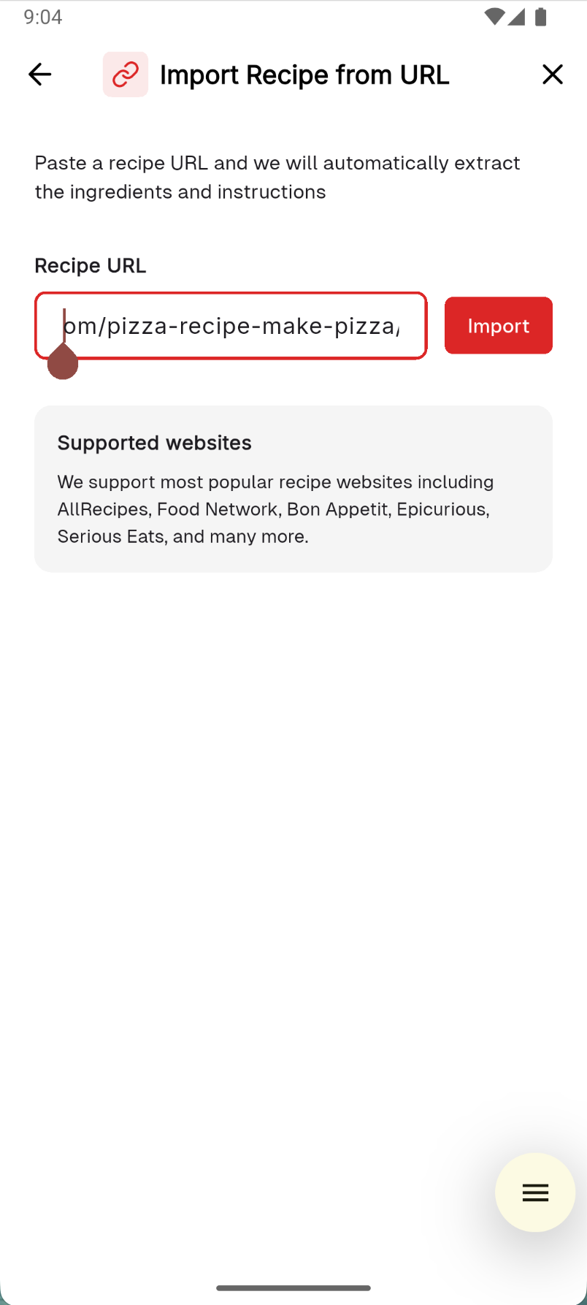The height and width of the screenshot is (1305, 587).
Task: Click the "Paste a recipe URL" instructions
Action: 277,177
